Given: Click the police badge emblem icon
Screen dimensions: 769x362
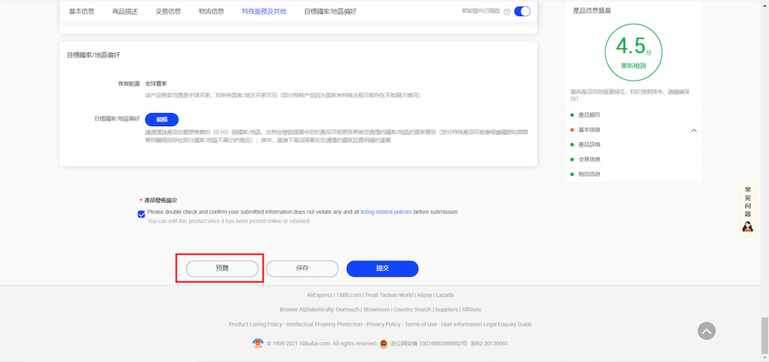Looking at the screenshot, I should pos(384,344).
